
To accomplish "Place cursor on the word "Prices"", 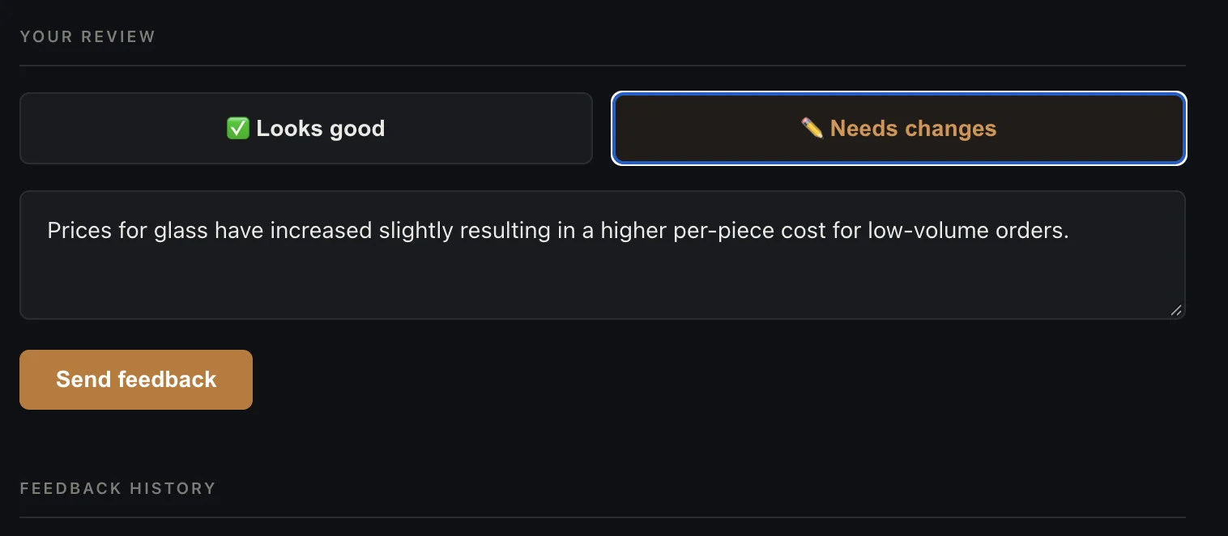I will [81, 231].
